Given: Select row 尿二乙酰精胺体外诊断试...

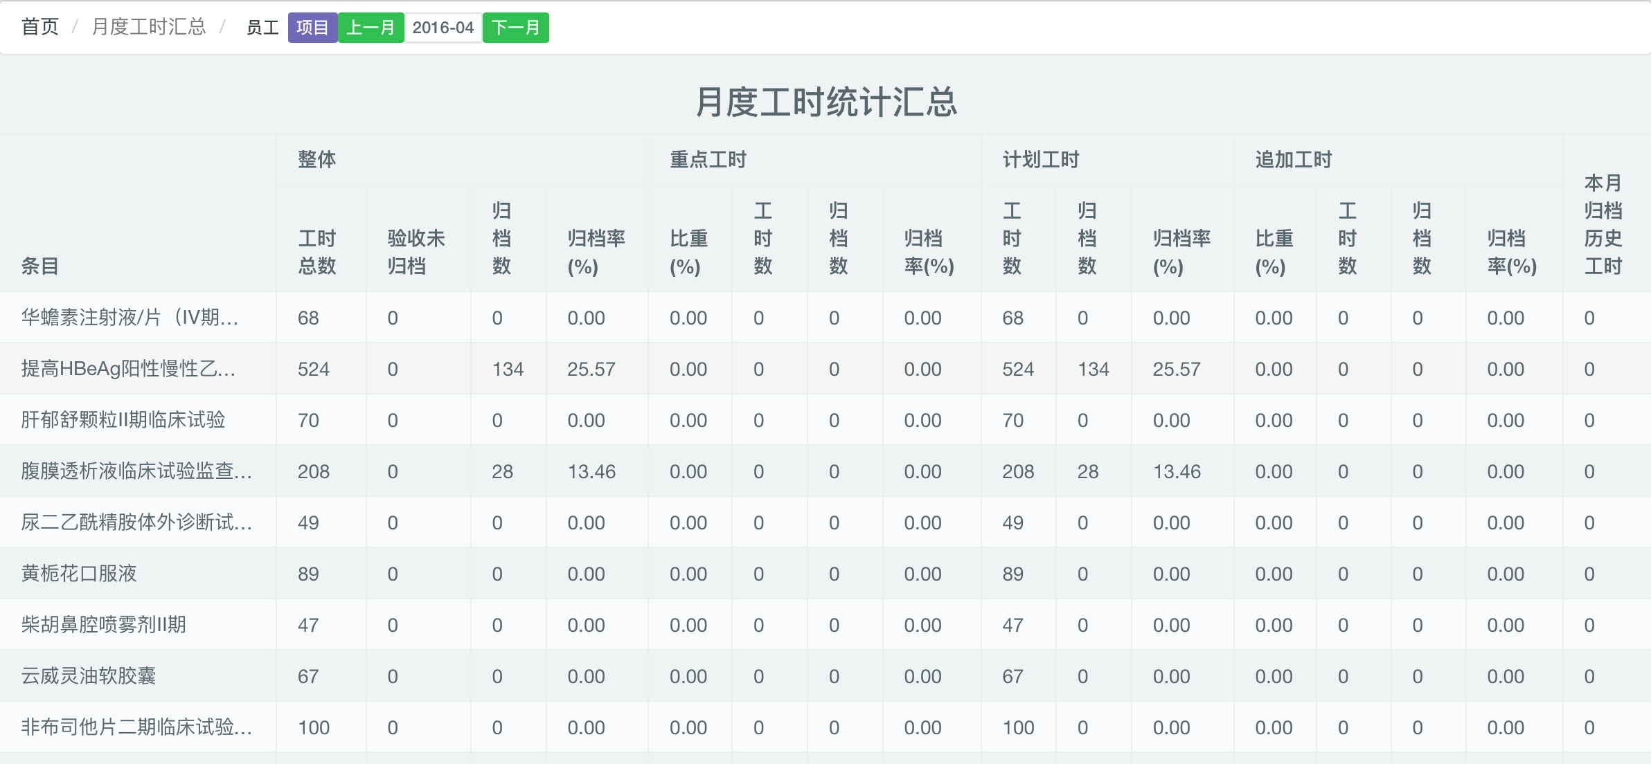Looking at the screenshot, I should tap(825, 522).
